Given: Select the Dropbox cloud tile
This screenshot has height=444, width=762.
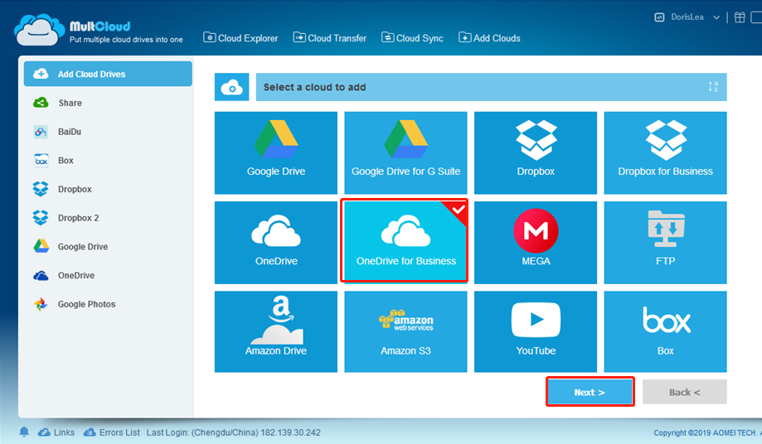Looking at the screenshot, I should point(536,153).
